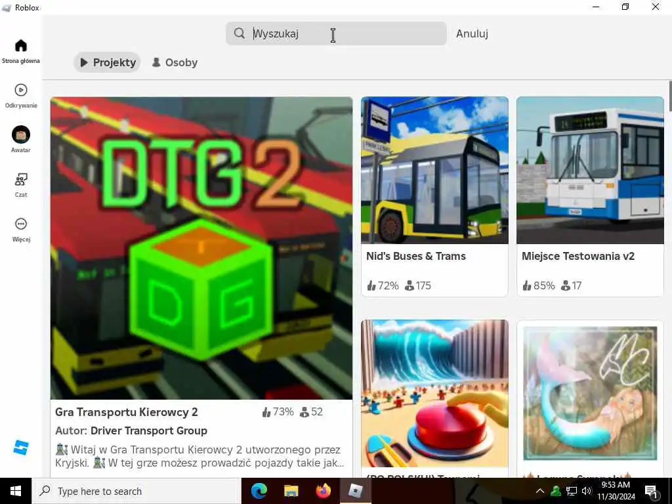Open the notification center icon
The image size is (672, 504).
coord(651,491)
